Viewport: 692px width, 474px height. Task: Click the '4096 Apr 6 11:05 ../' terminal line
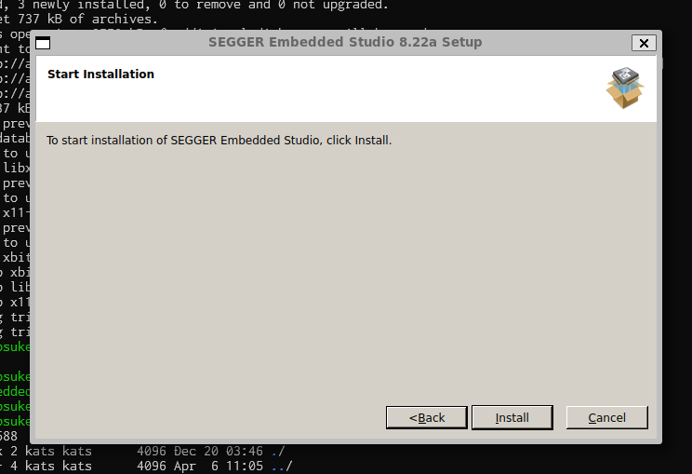pos(146,466)
